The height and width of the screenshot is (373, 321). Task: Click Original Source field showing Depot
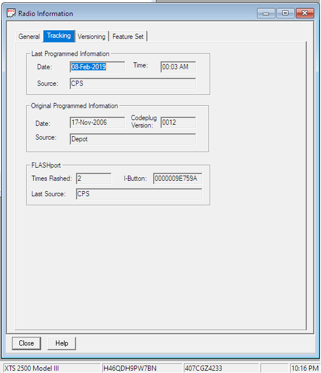133,139
